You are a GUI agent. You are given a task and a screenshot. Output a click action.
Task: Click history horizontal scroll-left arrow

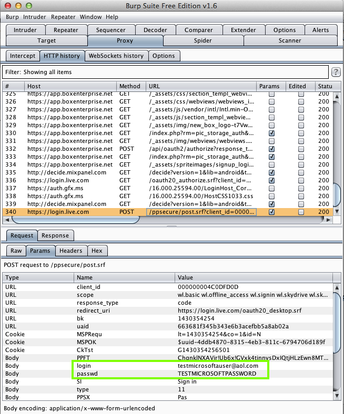pyautogui.click(x=7, y=220)
